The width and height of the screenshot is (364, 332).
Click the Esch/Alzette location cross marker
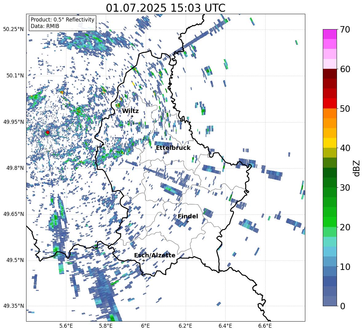[x=144, y=260]
